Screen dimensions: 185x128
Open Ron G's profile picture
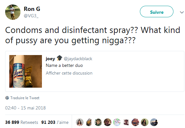point(13,12)
